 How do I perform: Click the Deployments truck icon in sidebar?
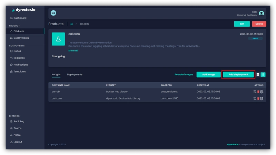(x=11, y=38)
